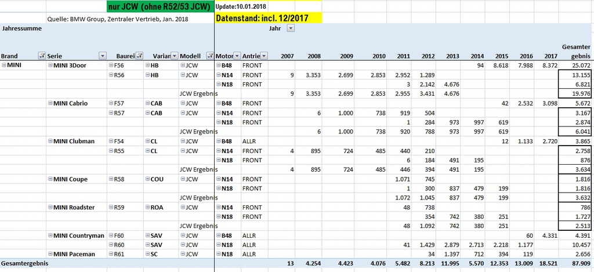Collapse the R56 Baureihe entry

(x=111, y=75)
